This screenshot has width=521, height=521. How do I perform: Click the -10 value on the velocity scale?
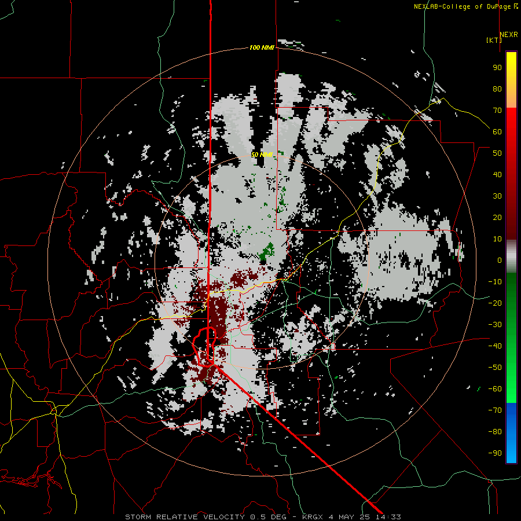pos(495,282)
